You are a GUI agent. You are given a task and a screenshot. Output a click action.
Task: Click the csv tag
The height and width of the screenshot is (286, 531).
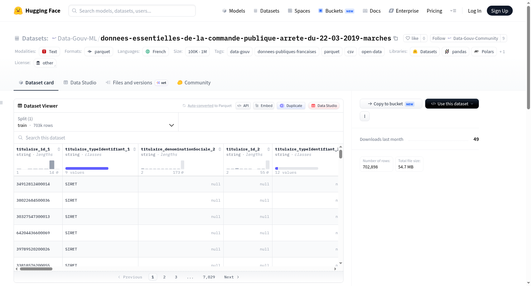pyautogui.click(x=350, y=51)
